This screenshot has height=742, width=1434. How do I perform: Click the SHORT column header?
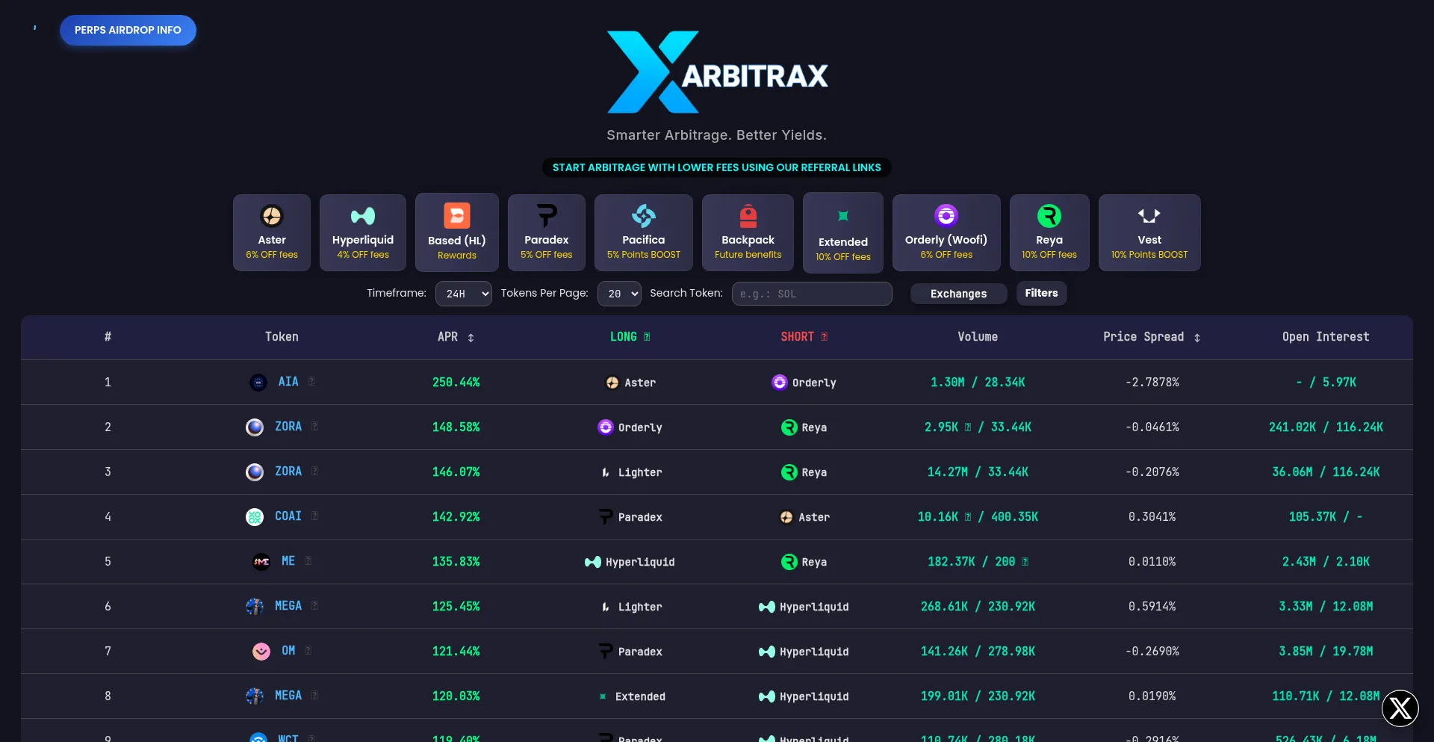point(797,337)
